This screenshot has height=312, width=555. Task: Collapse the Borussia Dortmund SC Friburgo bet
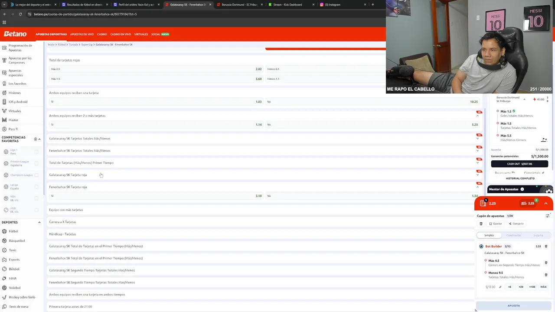tap(524, 99)
